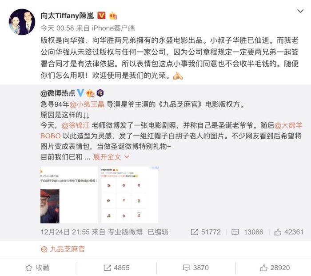The width and height of the screenshot is (311, 276).
Task: Click the blue V badge beside 微博热点
Action: [80, 92]
